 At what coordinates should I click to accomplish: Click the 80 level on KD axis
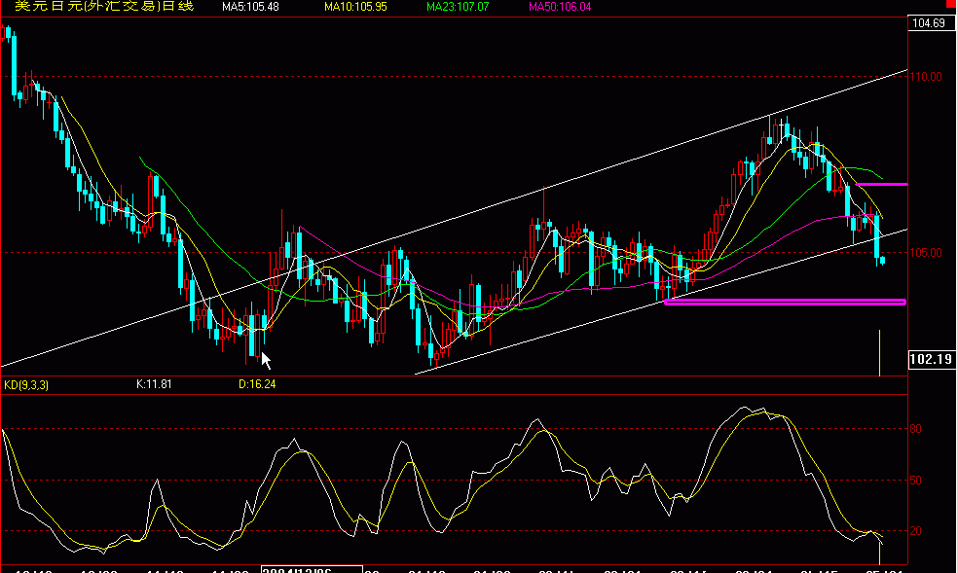tap(915, 429)
